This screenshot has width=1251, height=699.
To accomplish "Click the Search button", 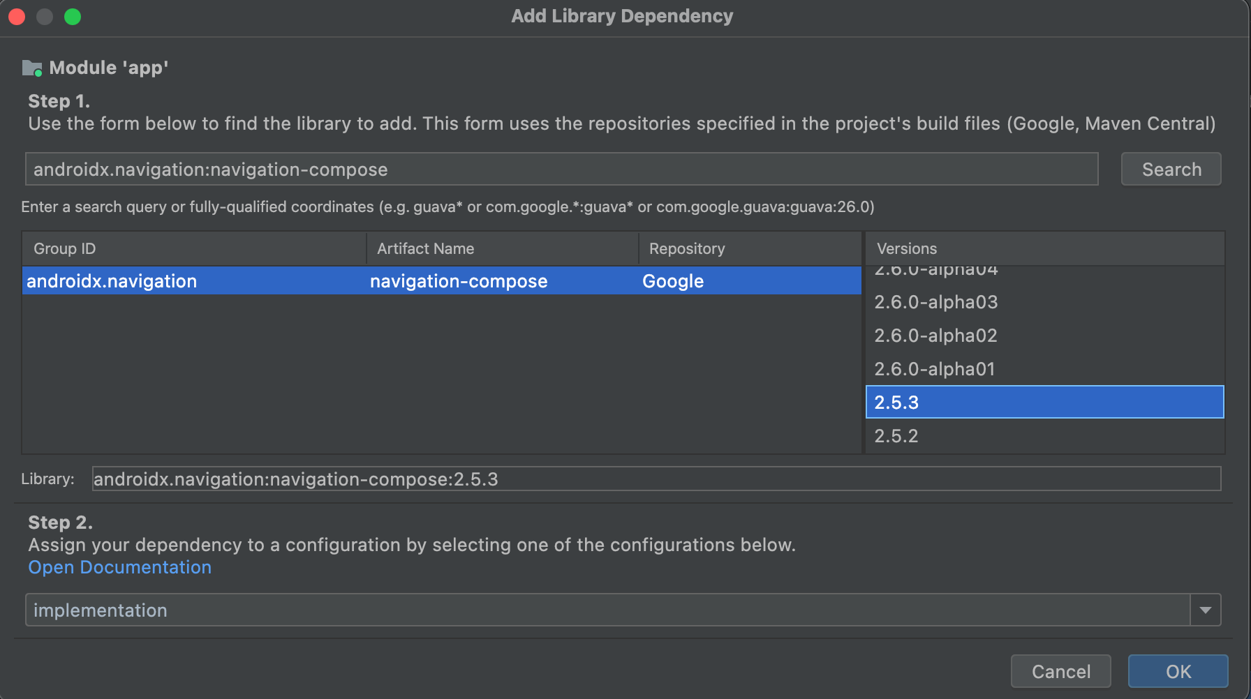I will [1171, 170].
